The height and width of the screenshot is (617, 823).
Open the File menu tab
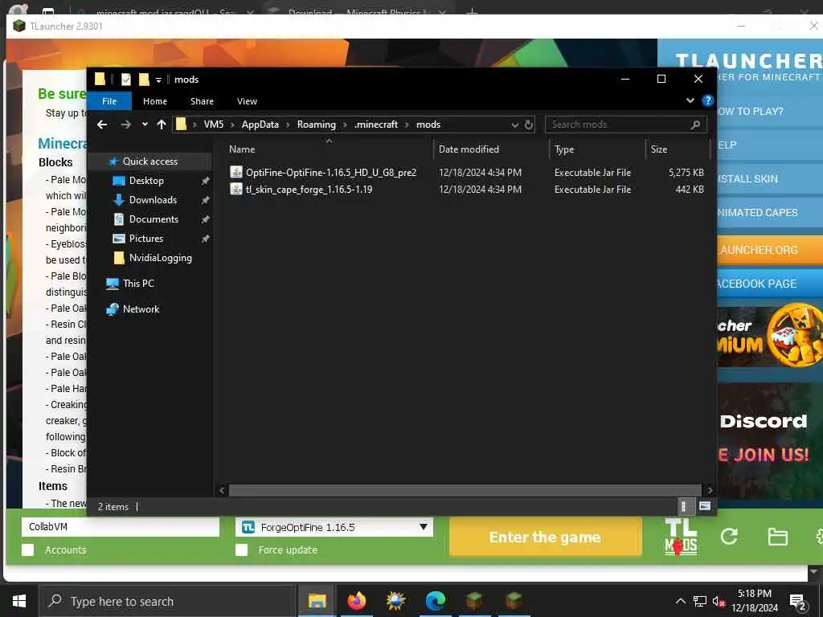109,101
